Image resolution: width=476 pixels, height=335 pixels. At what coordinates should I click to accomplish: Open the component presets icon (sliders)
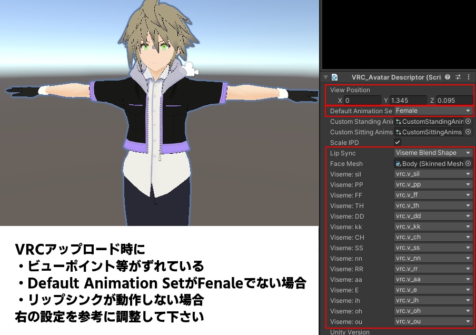[x=458, y=77]
